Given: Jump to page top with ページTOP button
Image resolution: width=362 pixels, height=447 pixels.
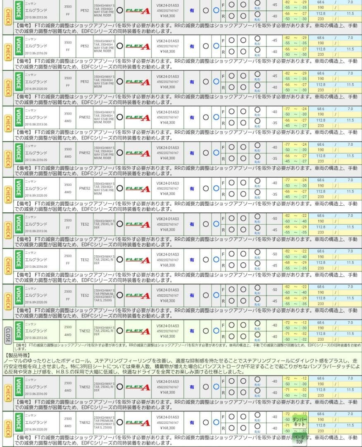Looking at the screenshot, I should (x=300, y=439).
